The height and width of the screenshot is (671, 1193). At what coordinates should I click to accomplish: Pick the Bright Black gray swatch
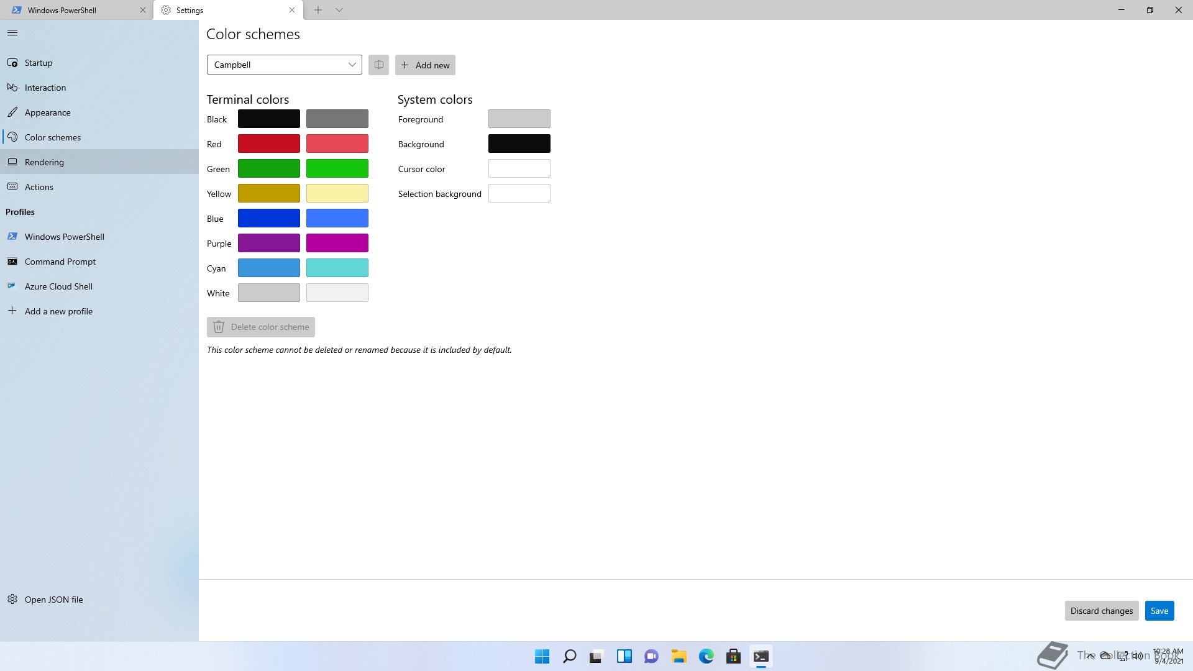click(337, 119)
